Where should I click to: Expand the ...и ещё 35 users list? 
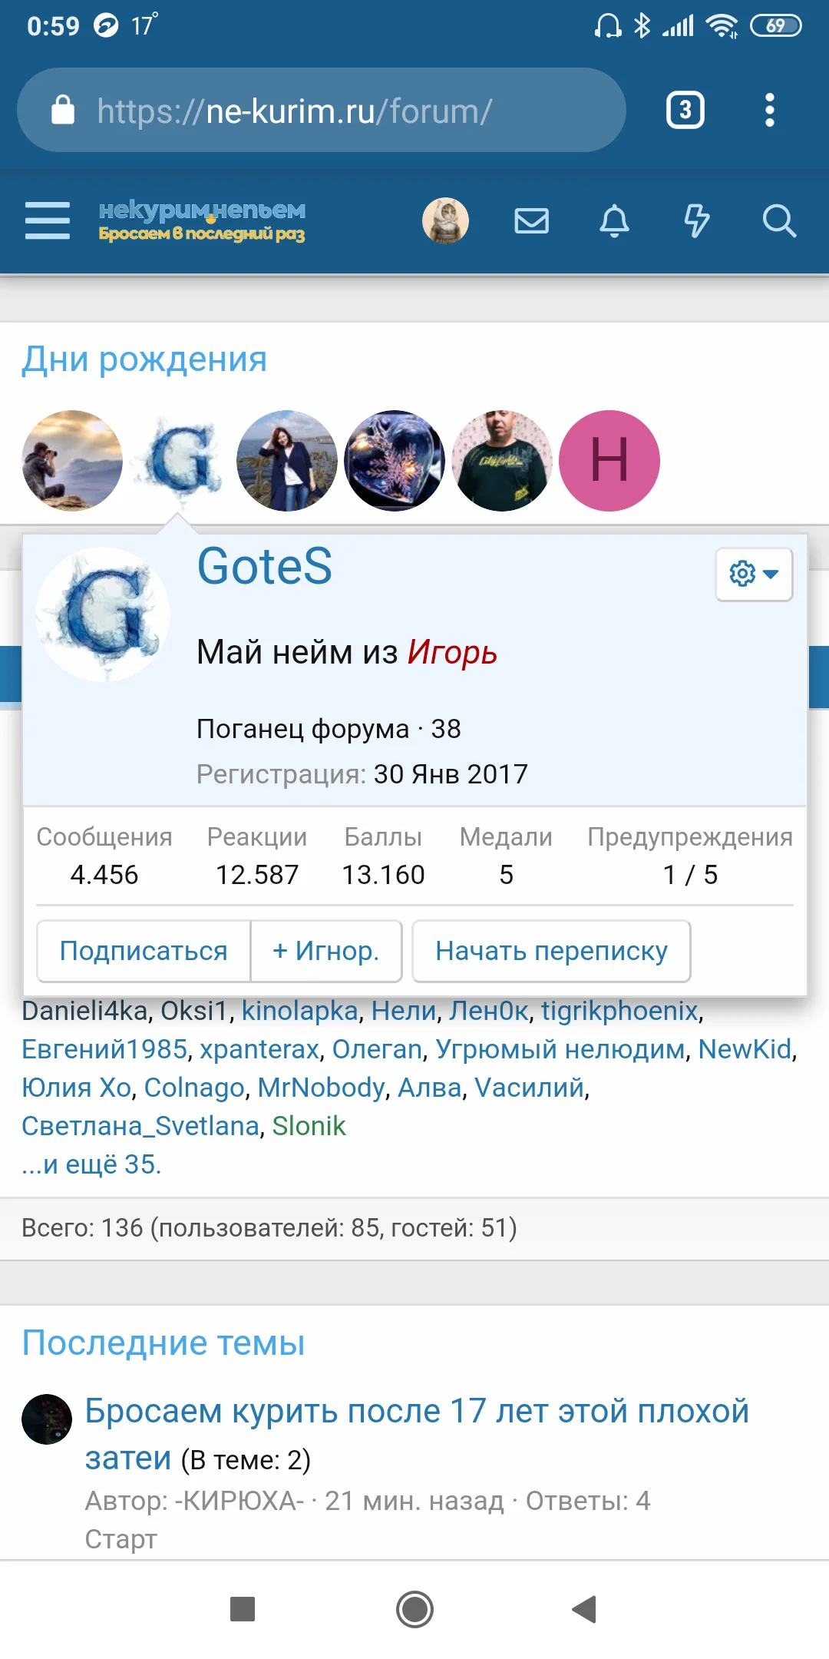click(91, 1164)
